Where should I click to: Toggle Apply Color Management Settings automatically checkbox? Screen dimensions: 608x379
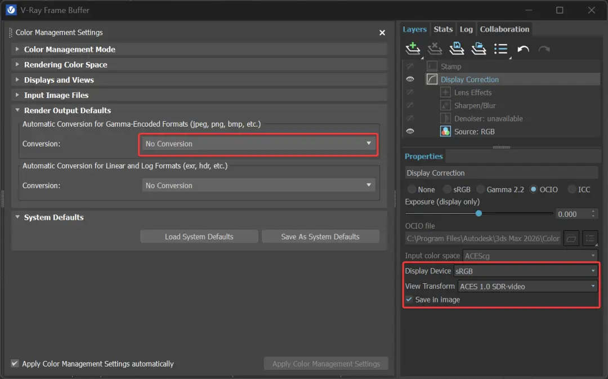pyautogui.click(x=15, y=363)
